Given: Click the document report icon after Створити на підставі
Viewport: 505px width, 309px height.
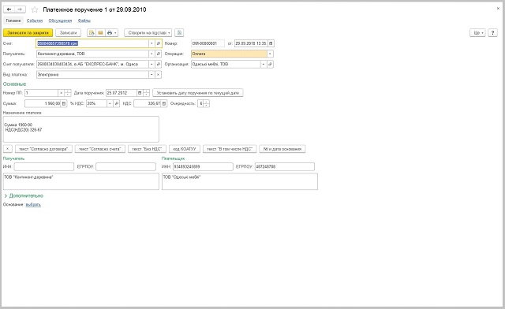Looking at the screenshot, I should coord(180,33).
